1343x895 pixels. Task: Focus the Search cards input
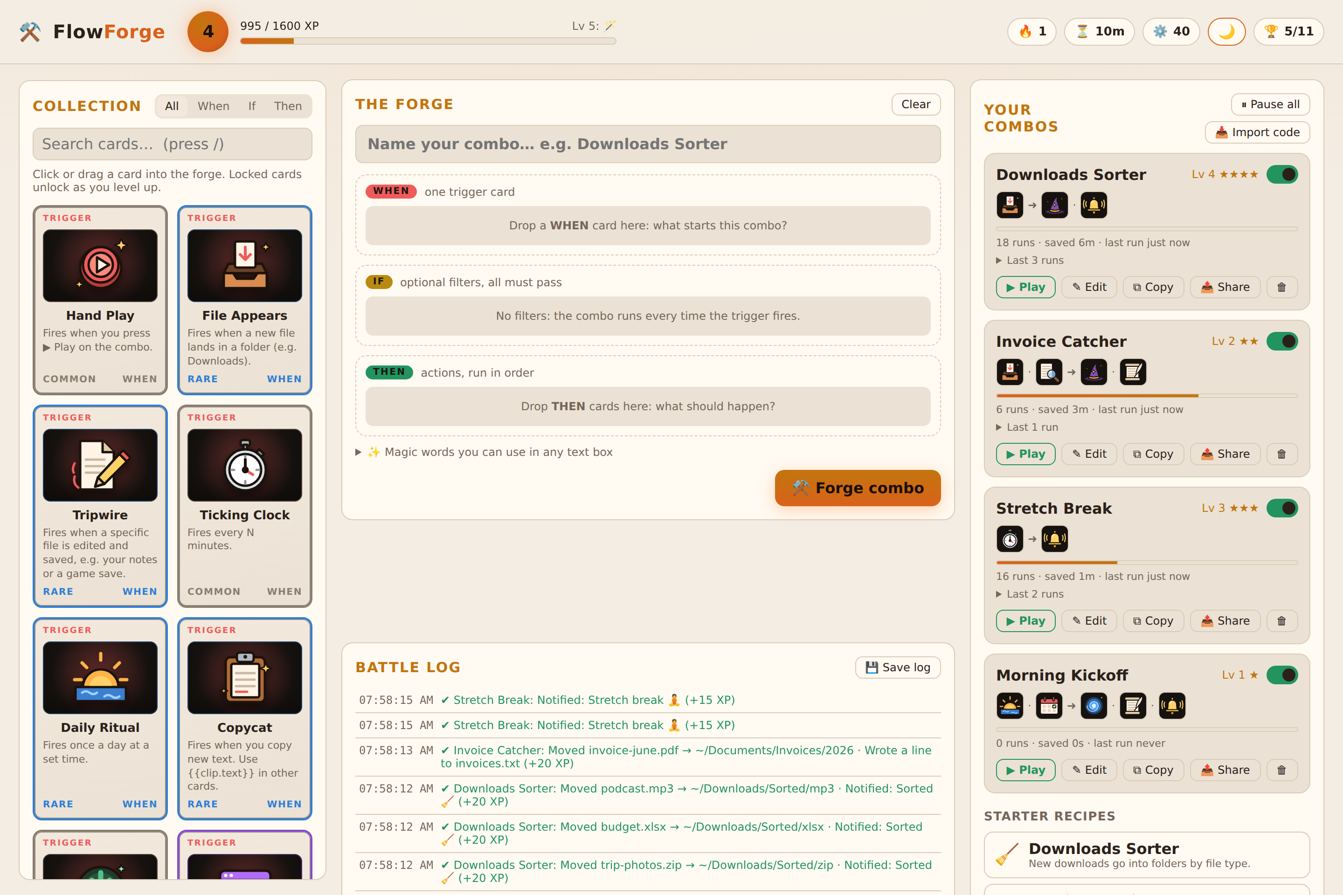point(173,144)
